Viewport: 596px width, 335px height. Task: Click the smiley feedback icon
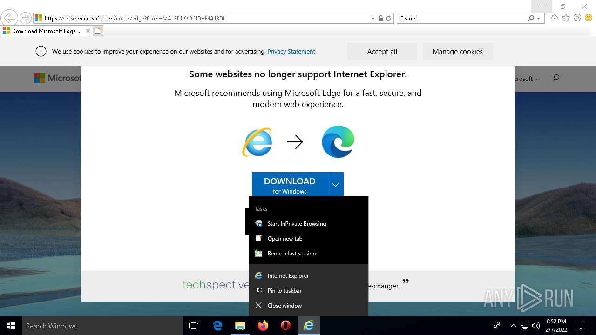589,18
